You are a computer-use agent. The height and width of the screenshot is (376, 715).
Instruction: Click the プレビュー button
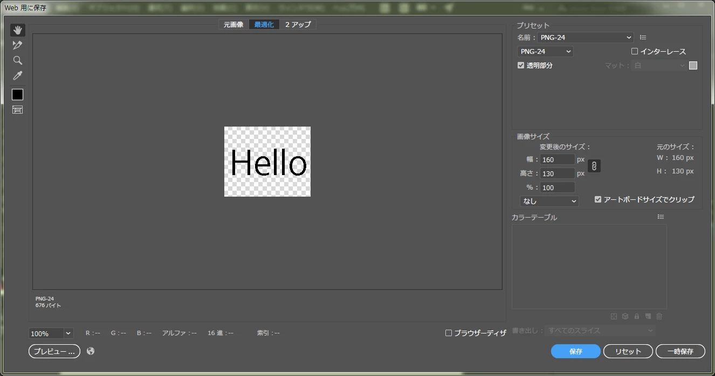pos(54,351)
